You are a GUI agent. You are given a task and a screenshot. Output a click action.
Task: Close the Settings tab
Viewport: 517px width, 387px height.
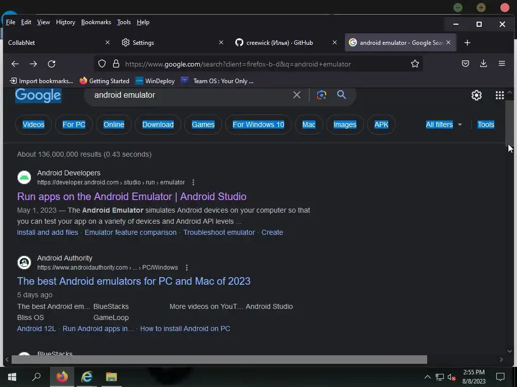[221, 42]
